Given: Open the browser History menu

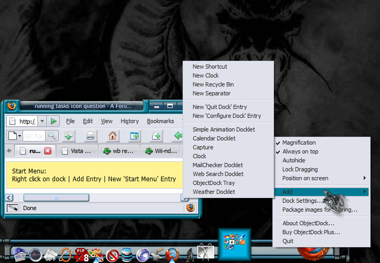Looking at the screenshot, I should coord(130,121).
